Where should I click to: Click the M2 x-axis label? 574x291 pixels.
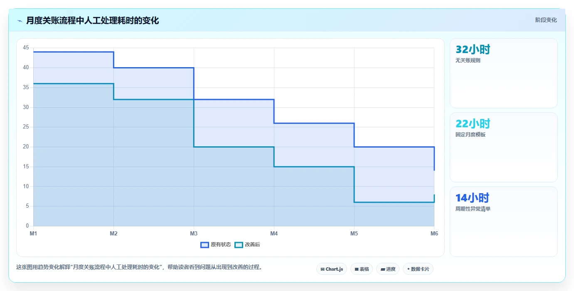[x=113, y=234]
